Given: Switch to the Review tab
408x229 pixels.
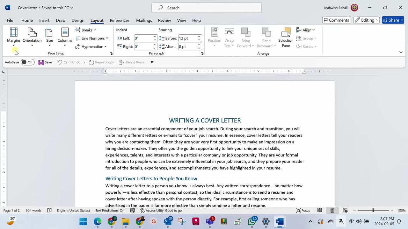Looking at the screenshot, I should [x=164, y=20].
